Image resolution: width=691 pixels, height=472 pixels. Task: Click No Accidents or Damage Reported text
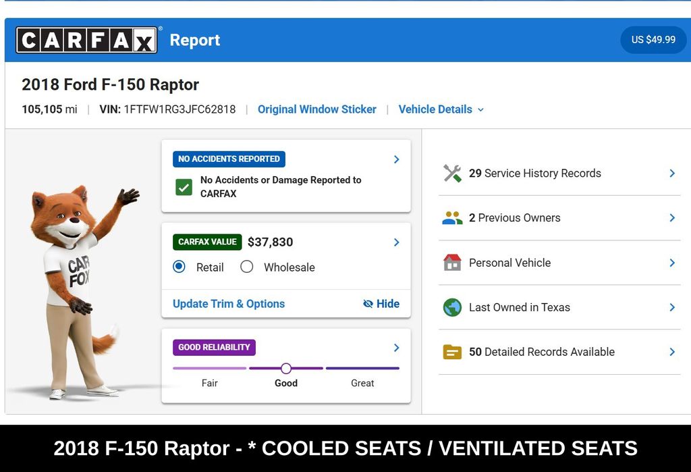click(x=281, y=186)
